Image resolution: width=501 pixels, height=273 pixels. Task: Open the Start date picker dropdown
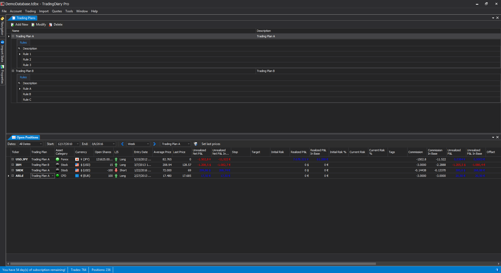[x=78, y=144]
